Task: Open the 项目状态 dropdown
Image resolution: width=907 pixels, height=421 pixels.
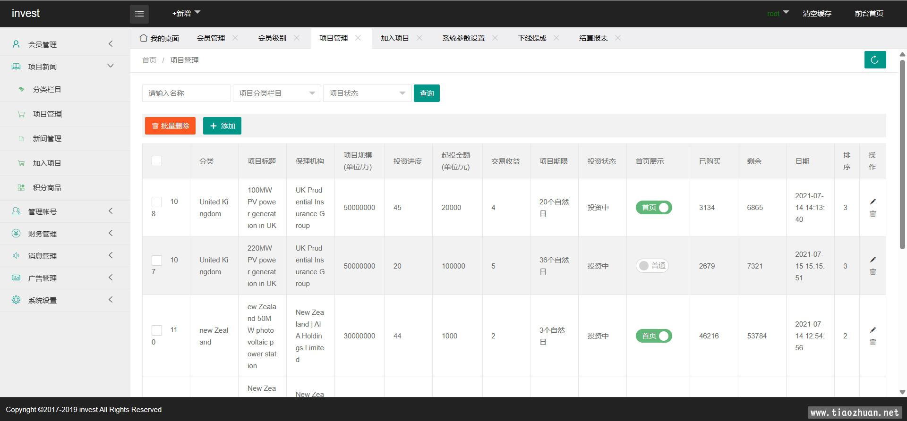Action: pyautogui.click(x=367, y=93)
